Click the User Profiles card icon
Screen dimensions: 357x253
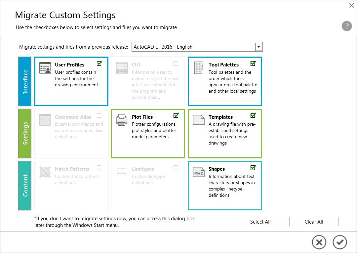[45, 68]
